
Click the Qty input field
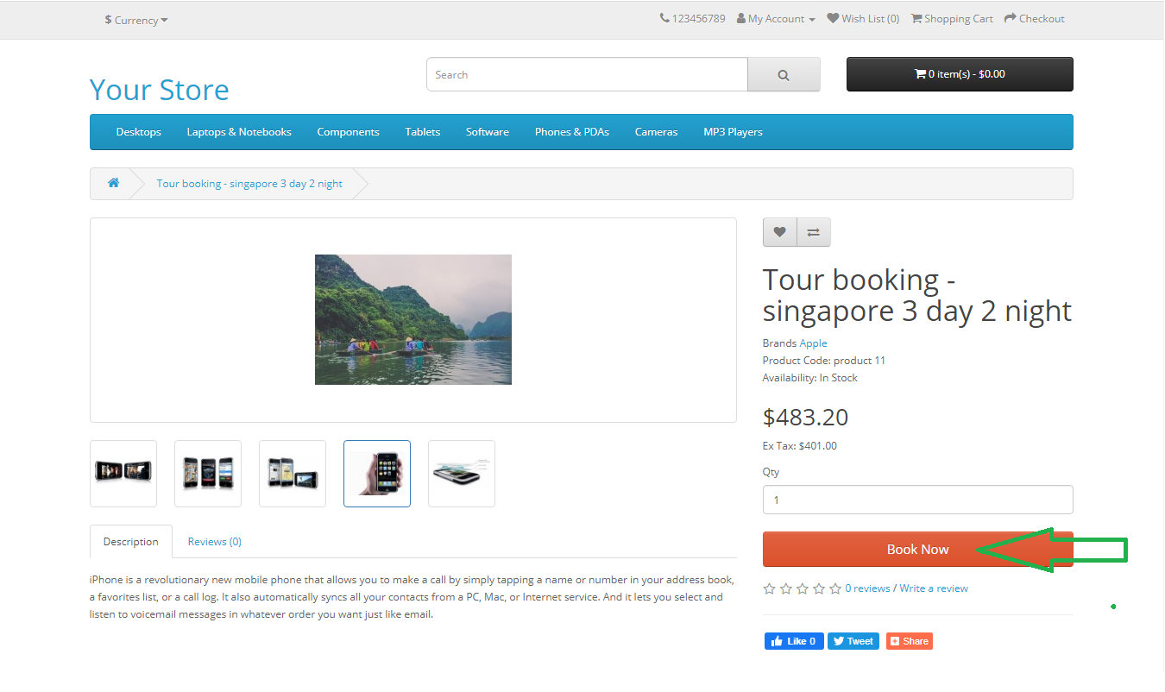point(918,500)
